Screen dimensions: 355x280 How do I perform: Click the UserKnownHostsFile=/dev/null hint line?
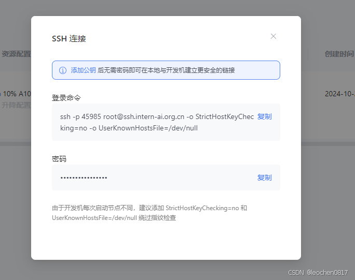[x=114, y=218]
